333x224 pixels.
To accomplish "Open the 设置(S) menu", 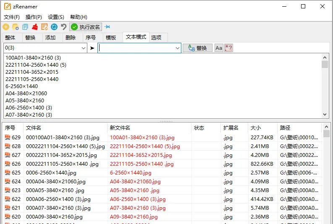I will point(56,17).
